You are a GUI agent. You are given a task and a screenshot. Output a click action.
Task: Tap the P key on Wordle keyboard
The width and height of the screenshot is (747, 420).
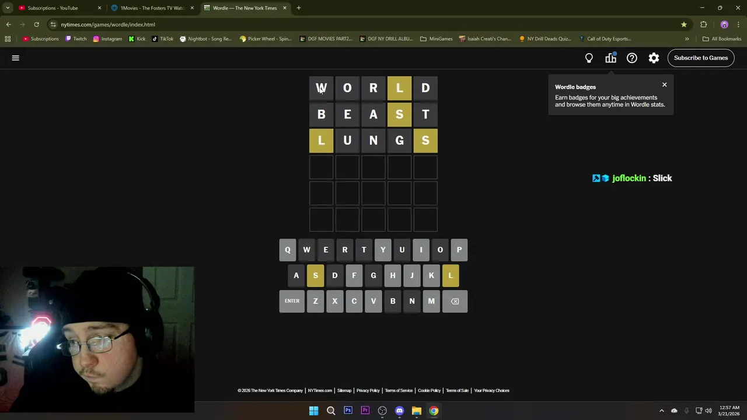tap(459, 250)
